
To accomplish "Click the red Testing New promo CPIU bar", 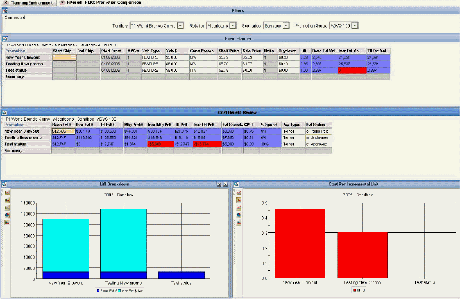I will click(362, 255).
